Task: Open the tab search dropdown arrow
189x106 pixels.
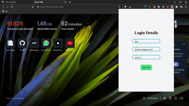Action: click(170, 2)
